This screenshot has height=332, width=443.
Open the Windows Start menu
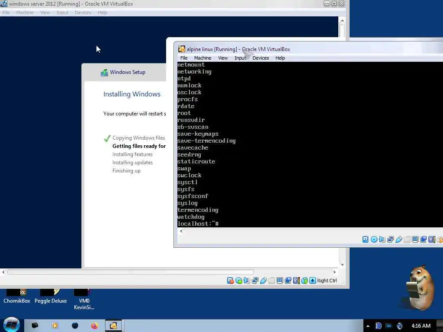pos(11,325)
